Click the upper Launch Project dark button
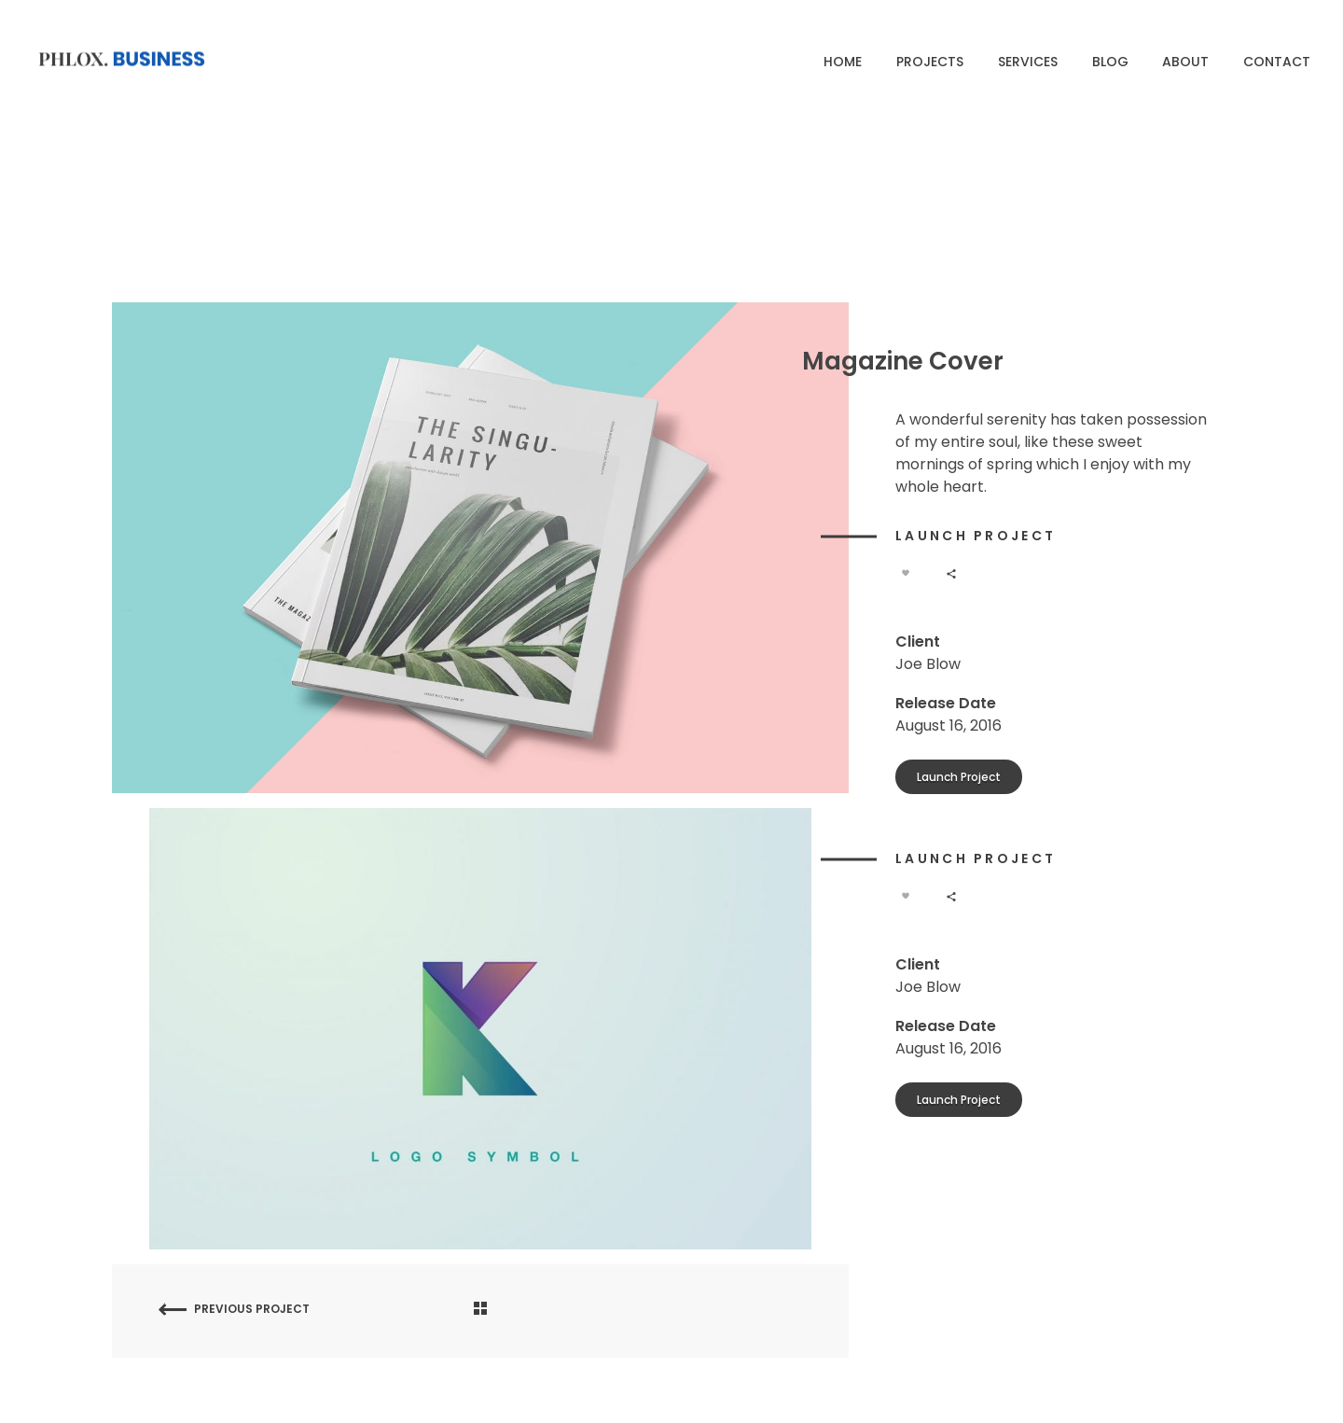This screenshot has height=1423, width=1343. pos(959,776)
